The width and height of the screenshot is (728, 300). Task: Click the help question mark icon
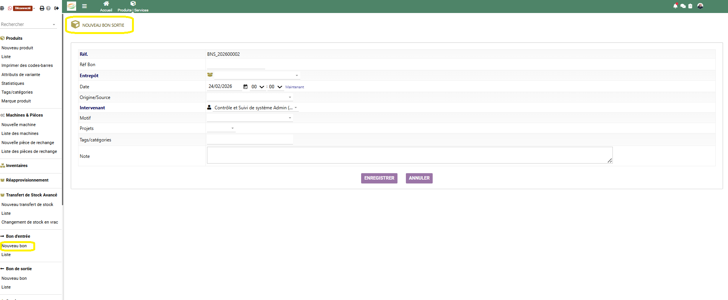click(x=49, y=8)
